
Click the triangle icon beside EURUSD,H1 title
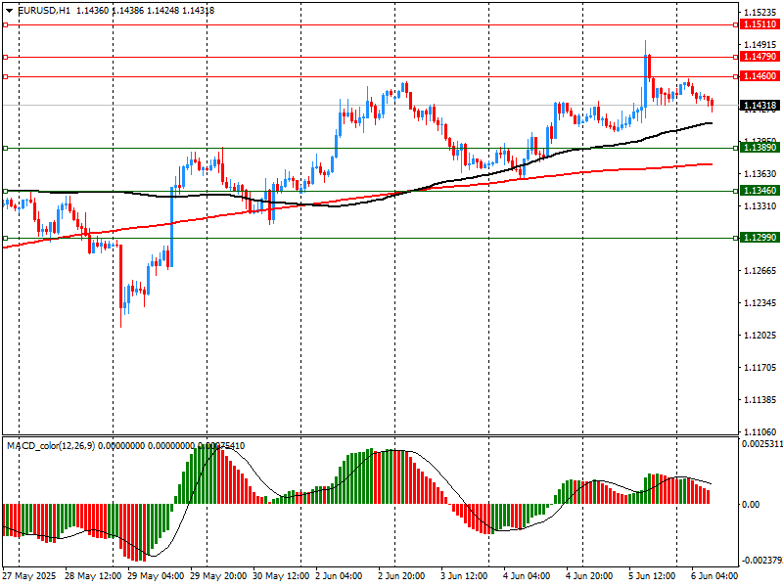10,11
